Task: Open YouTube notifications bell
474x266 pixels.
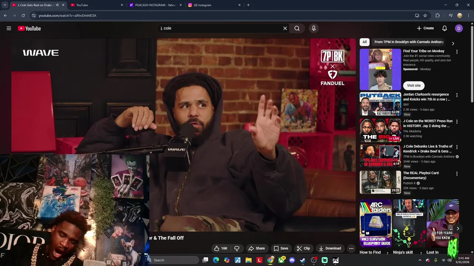Action: (444, 28)
